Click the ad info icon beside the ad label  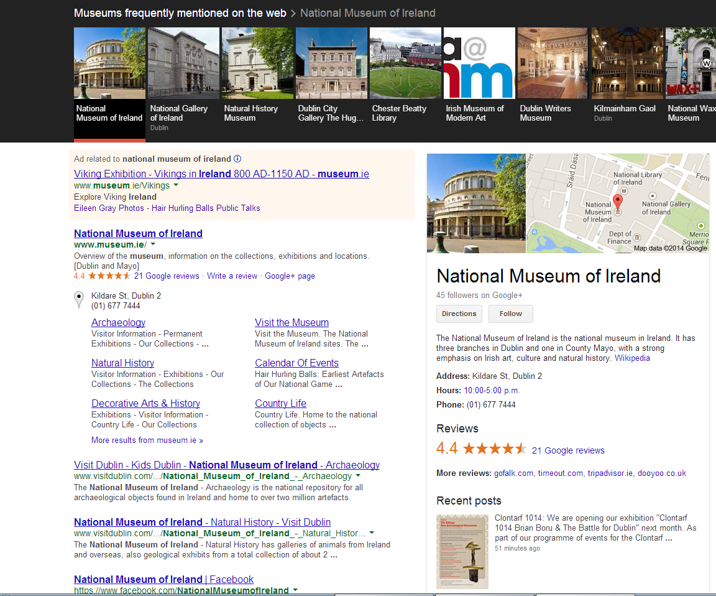(x=237, y=159)
